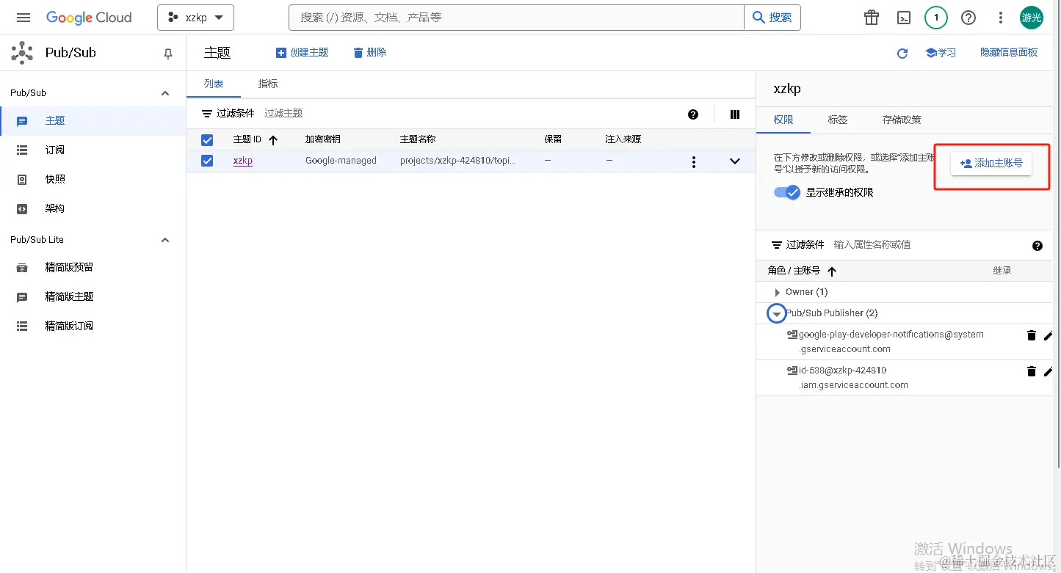1061x573 pixels.
Task: Edit the id-538@xzkp-424810 principal
Action: coord(1048,371)
